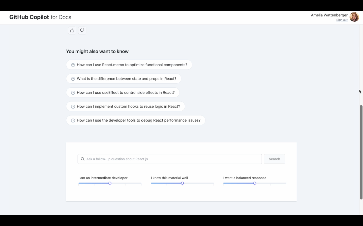This screenshot has height=226, width=363.
Task: Click the 'know this material' slider handle
Action: click(182, 183)
